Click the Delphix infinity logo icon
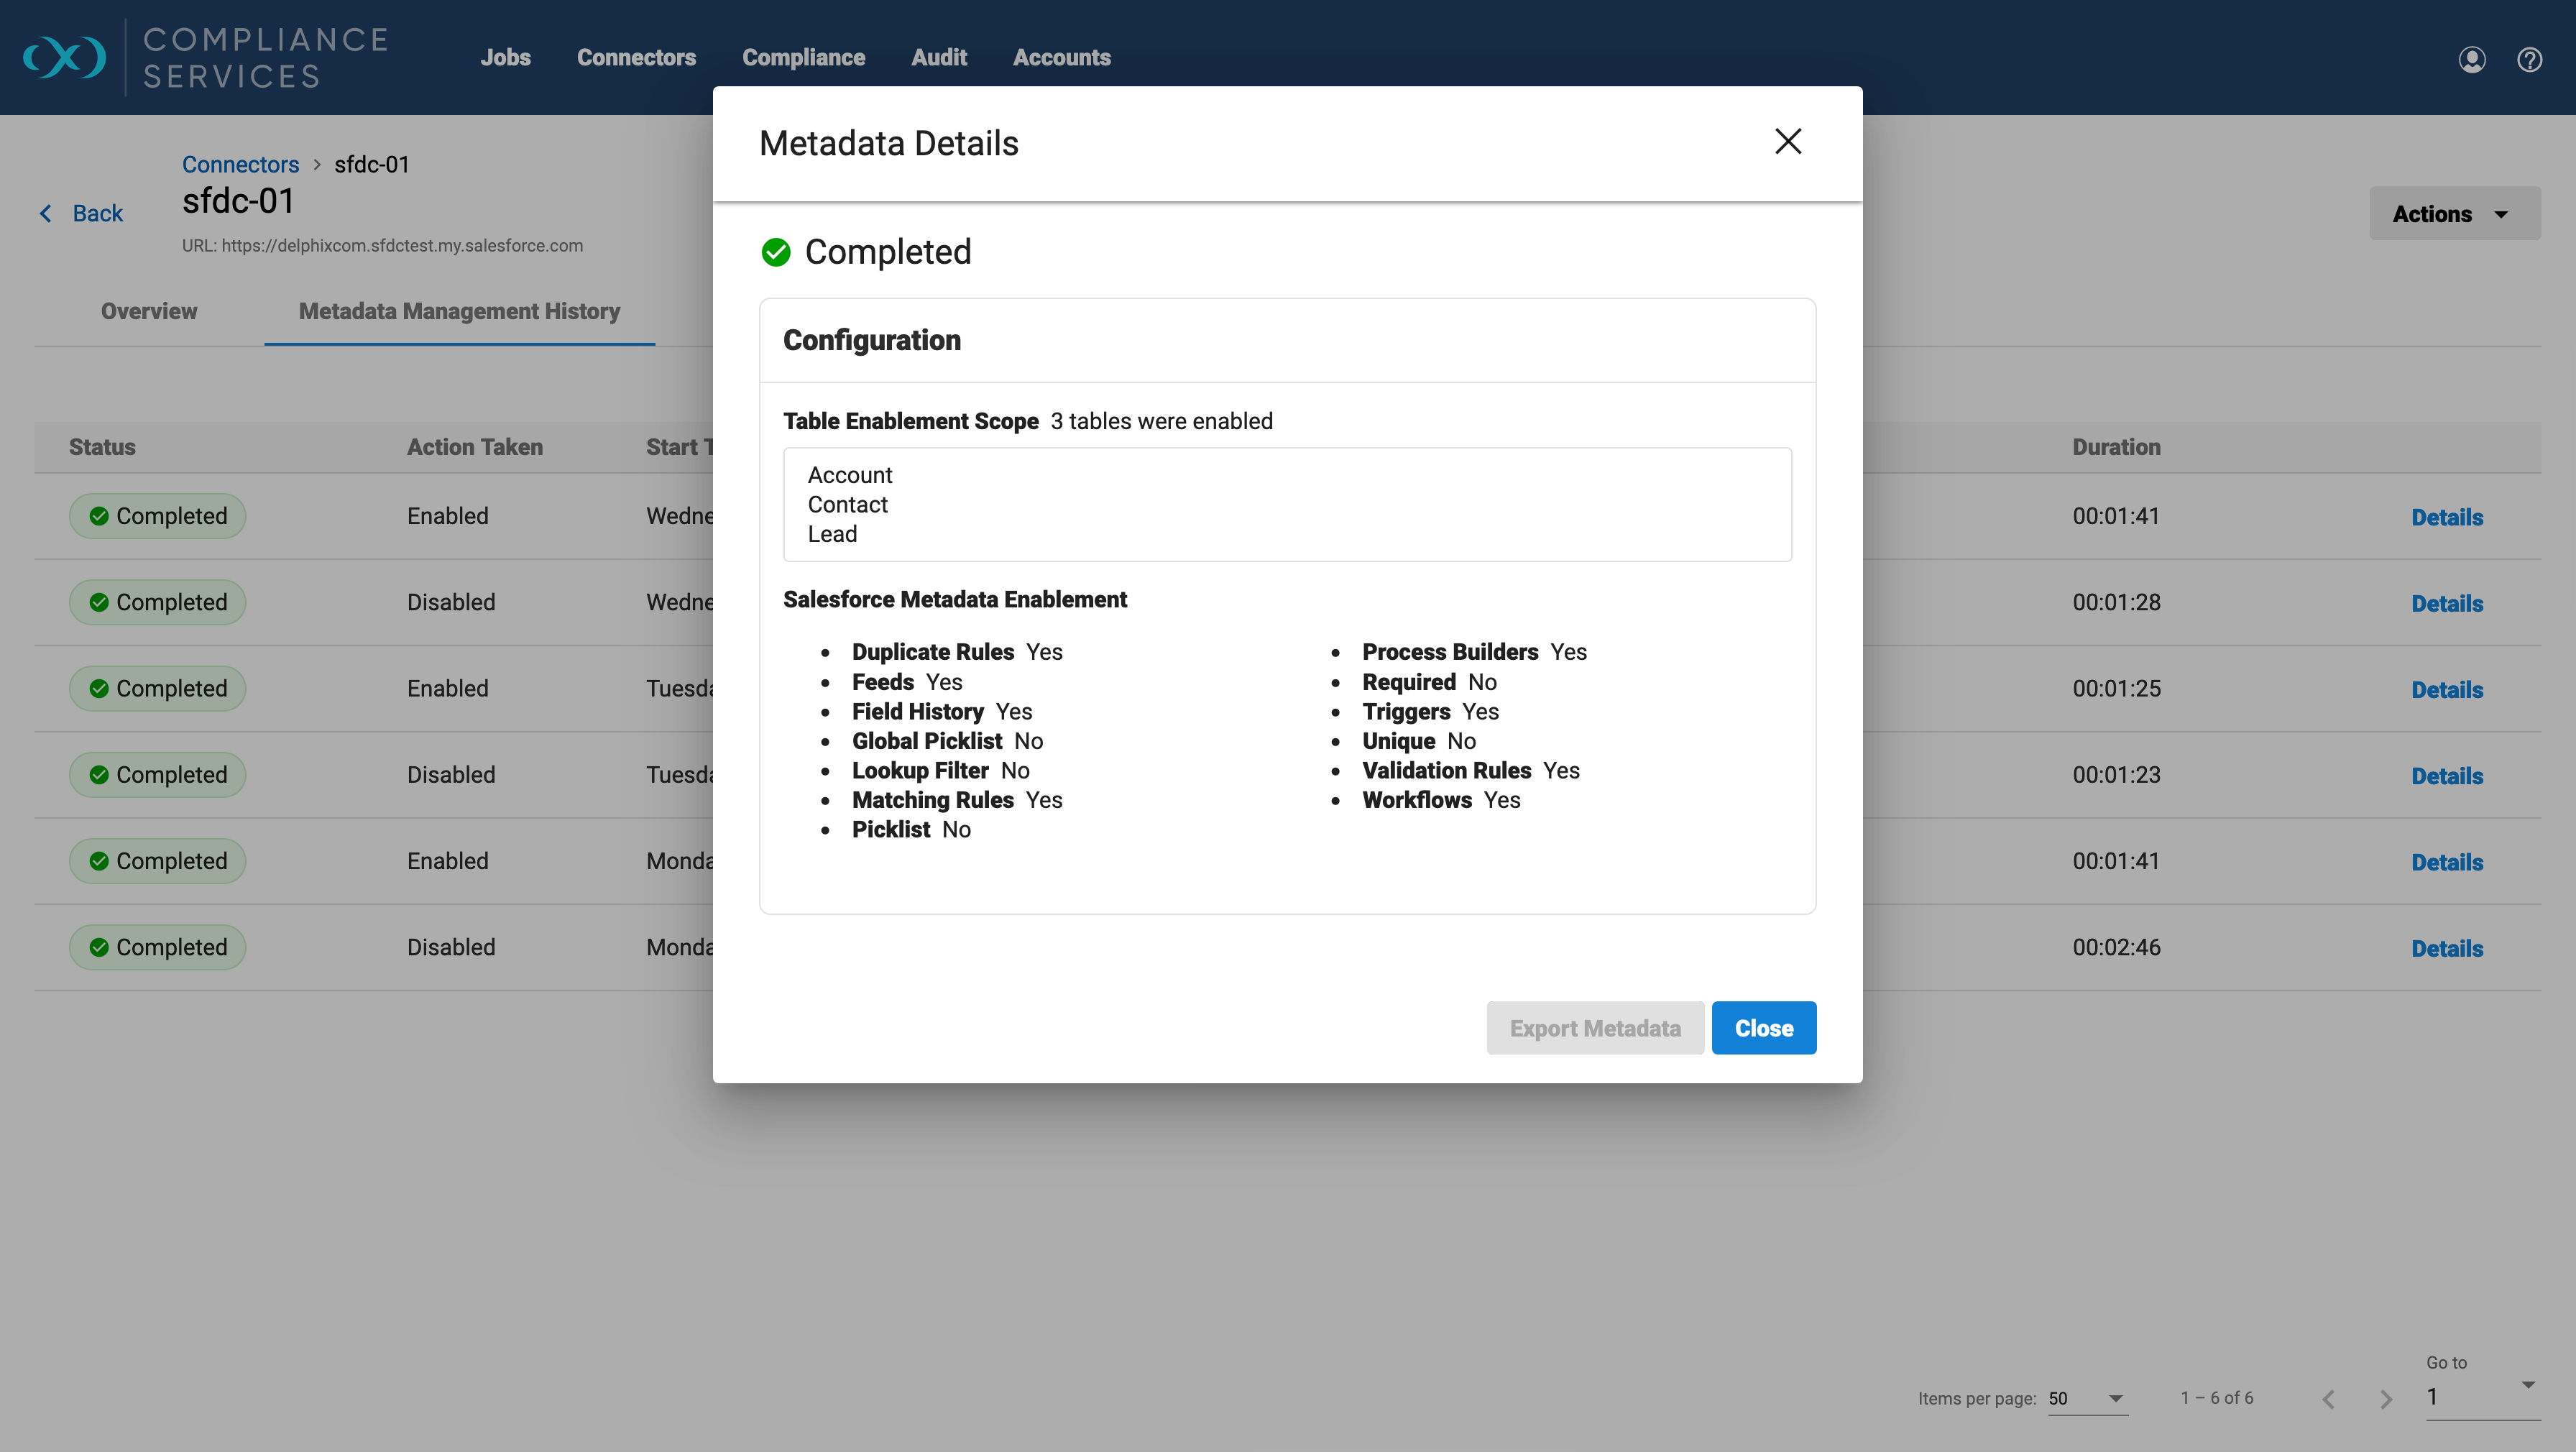Viewport: 2576px width, 1452px height. (64, 57)
